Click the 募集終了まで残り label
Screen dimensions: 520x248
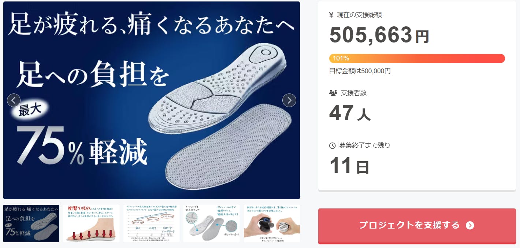point(365,145)
